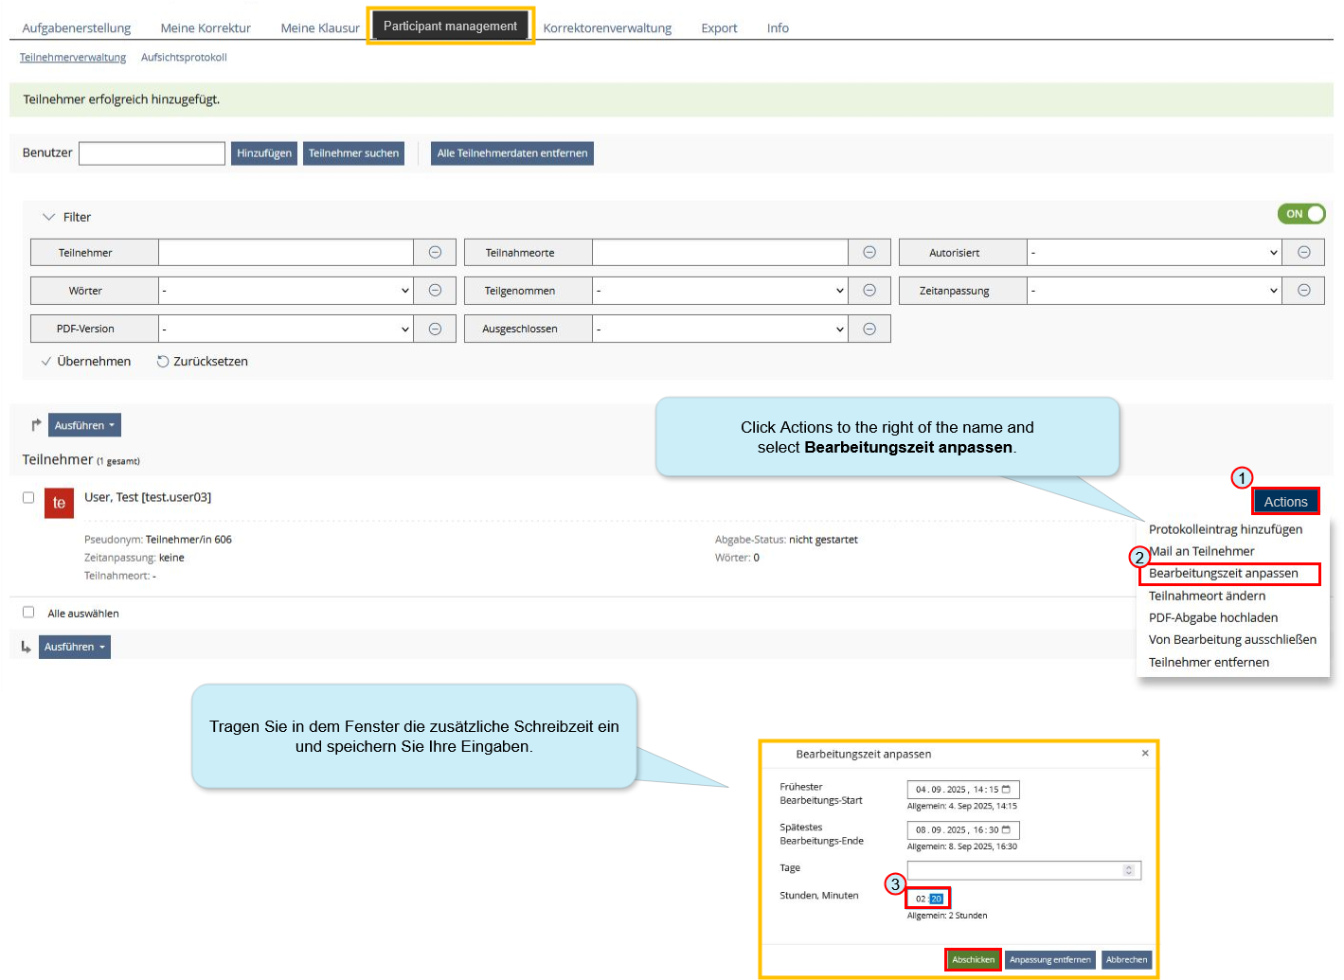
Task: Remove the Ausgeschlossen filter via minus icon
Action: 869,329
